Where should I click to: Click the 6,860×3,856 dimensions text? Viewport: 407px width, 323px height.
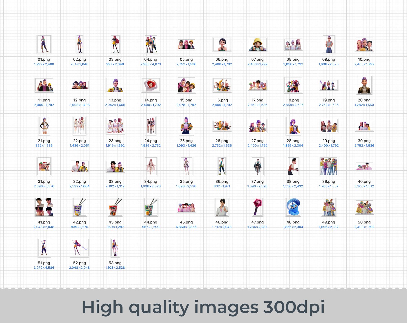tap(186, 227)
